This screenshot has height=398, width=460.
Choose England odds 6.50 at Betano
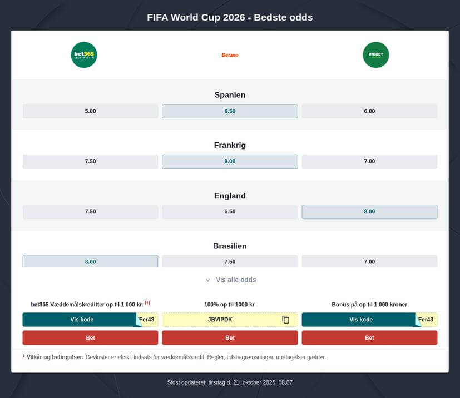pos(230,212)
